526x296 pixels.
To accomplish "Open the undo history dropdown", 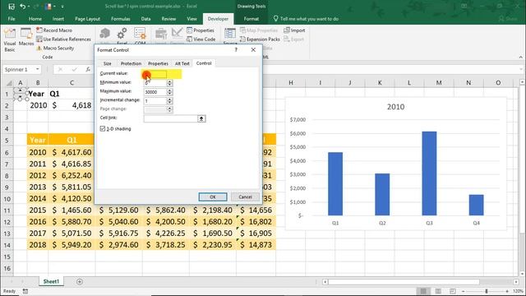I will tap(28, 7).
